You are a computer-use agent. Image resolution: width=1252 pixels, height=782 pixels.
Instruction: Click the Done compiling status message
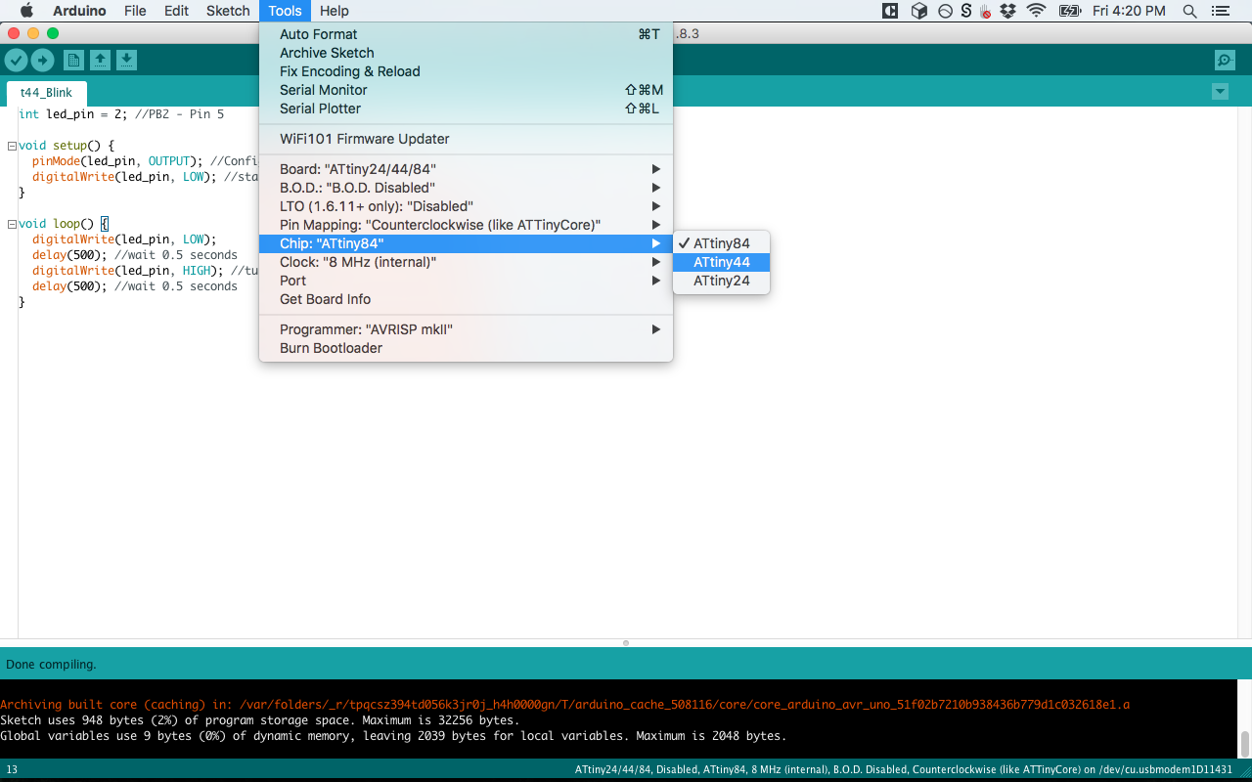tap(51, 664)
